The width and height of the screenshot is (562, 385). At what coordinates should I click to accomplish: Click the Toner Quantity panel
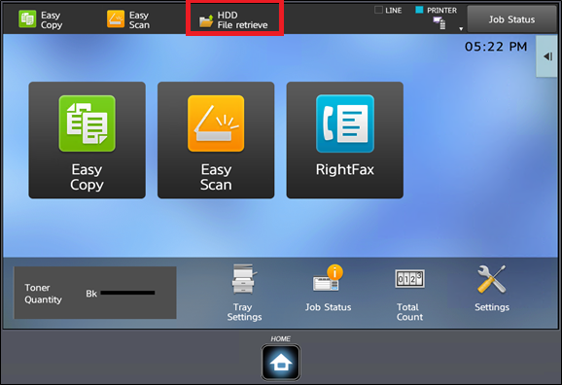[95, 293]
